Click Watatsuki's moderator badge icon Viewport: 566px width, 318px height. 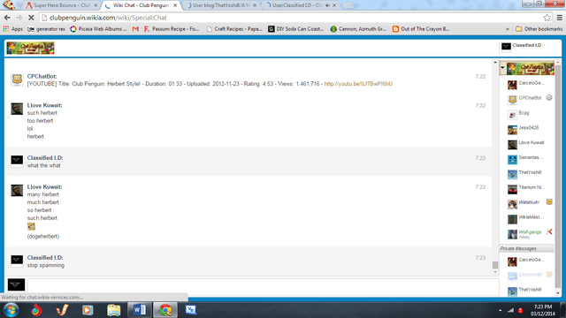(x=549, y=202)
